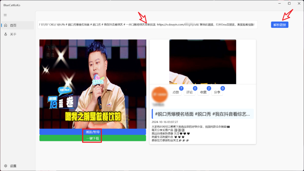Click the large video preview on the left
The image size is (304, 171).
point(93,85)
